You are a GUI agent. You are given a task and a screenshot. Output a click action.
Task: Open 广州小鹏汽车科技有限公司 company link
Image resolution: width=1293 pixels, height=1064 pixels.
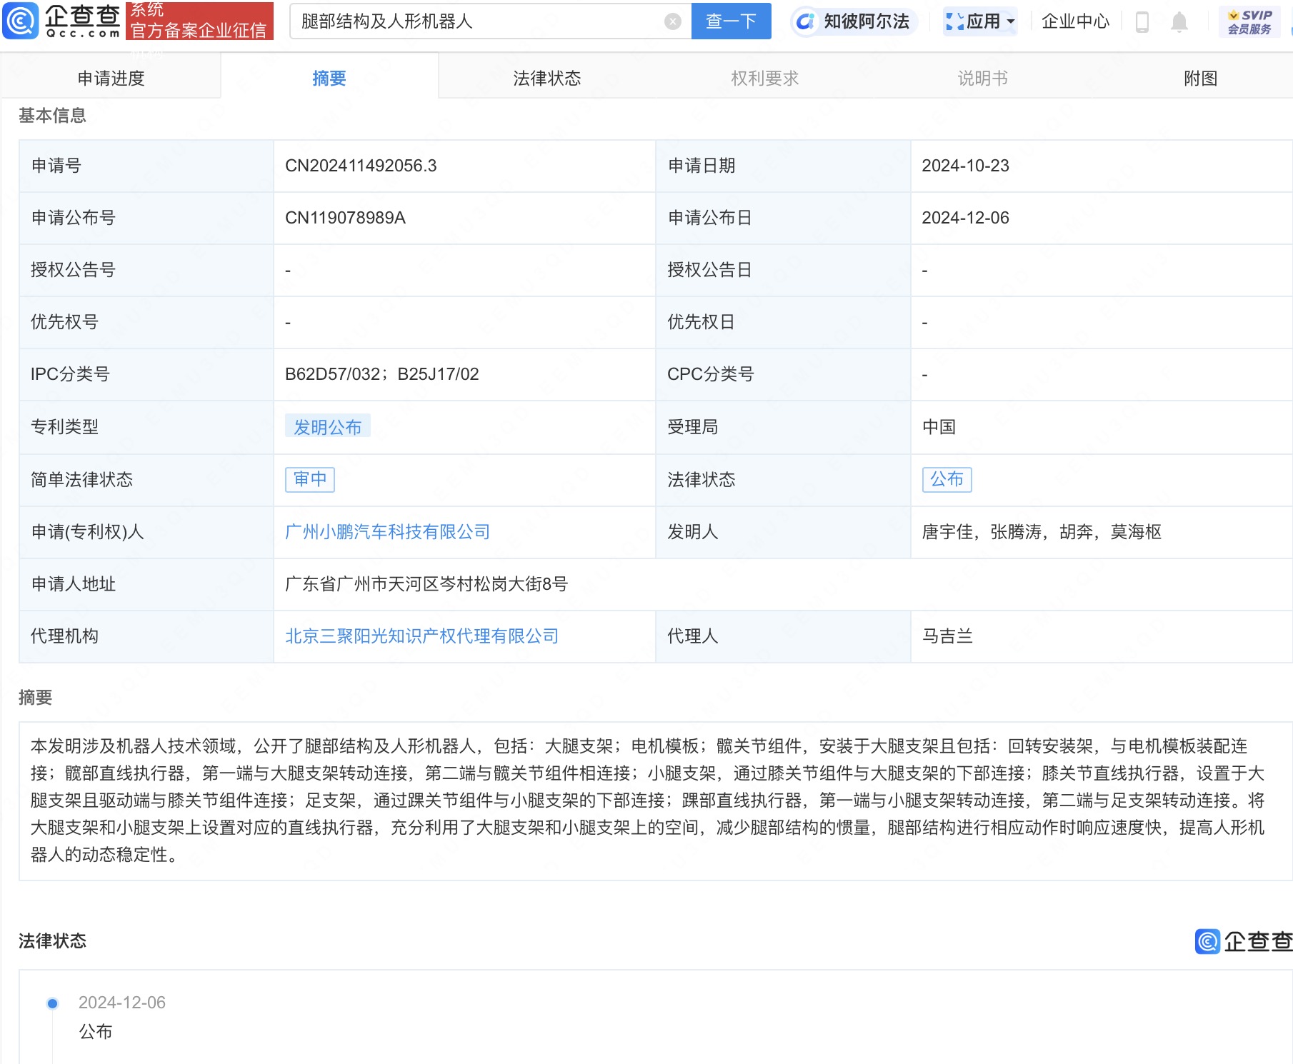click(x=387, y=532)
